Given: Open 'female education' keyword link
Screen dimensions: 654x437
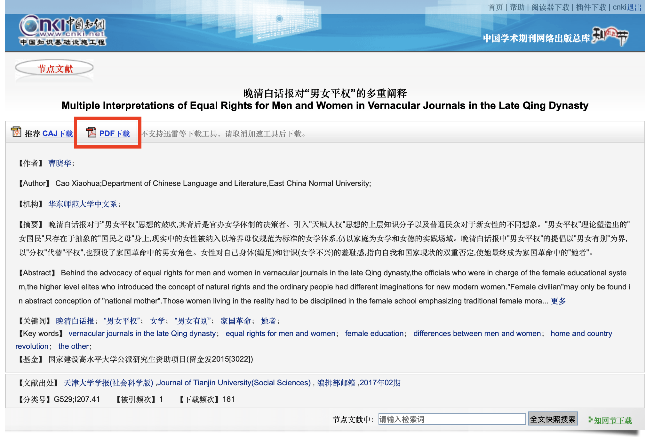Looking at the screenshot, I should 374,333.
